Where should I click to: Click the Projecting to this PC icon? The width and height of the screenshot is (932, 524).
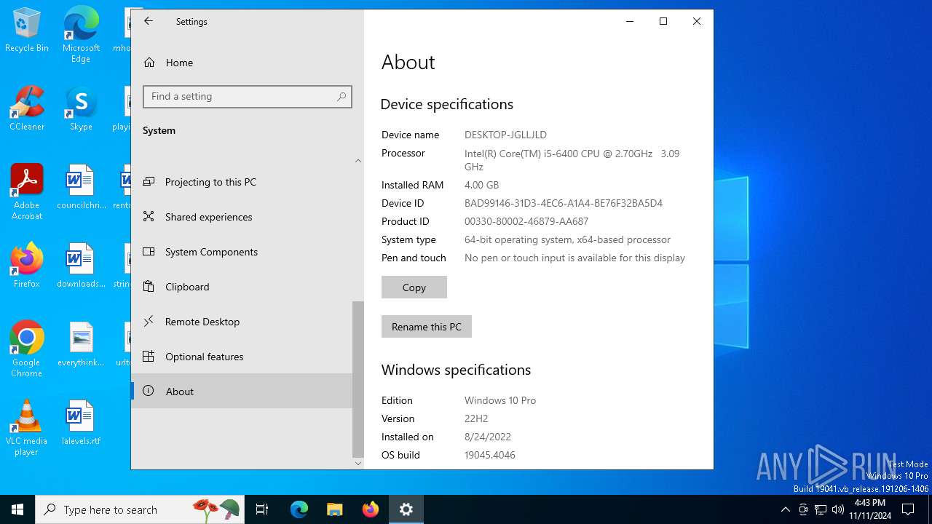click(x=149, y=182)
